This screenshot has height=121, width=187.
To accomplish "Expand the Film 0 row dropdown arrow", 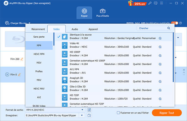I will coord(176,73).
